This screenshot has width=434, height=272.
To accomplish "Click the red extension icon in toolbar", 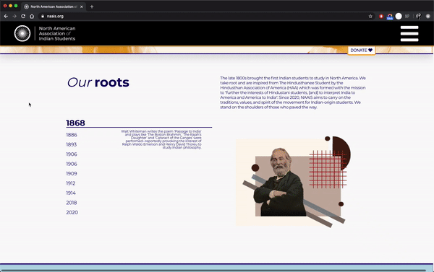I will [x=381, y=17].
